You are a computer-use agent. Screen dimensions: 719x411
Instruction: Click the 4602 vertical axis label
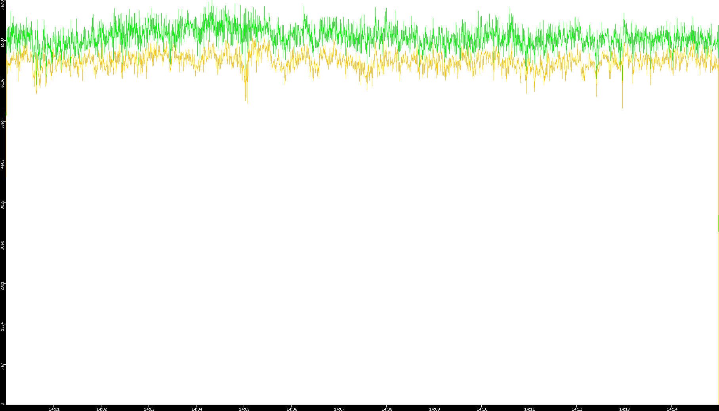point(3,164)
